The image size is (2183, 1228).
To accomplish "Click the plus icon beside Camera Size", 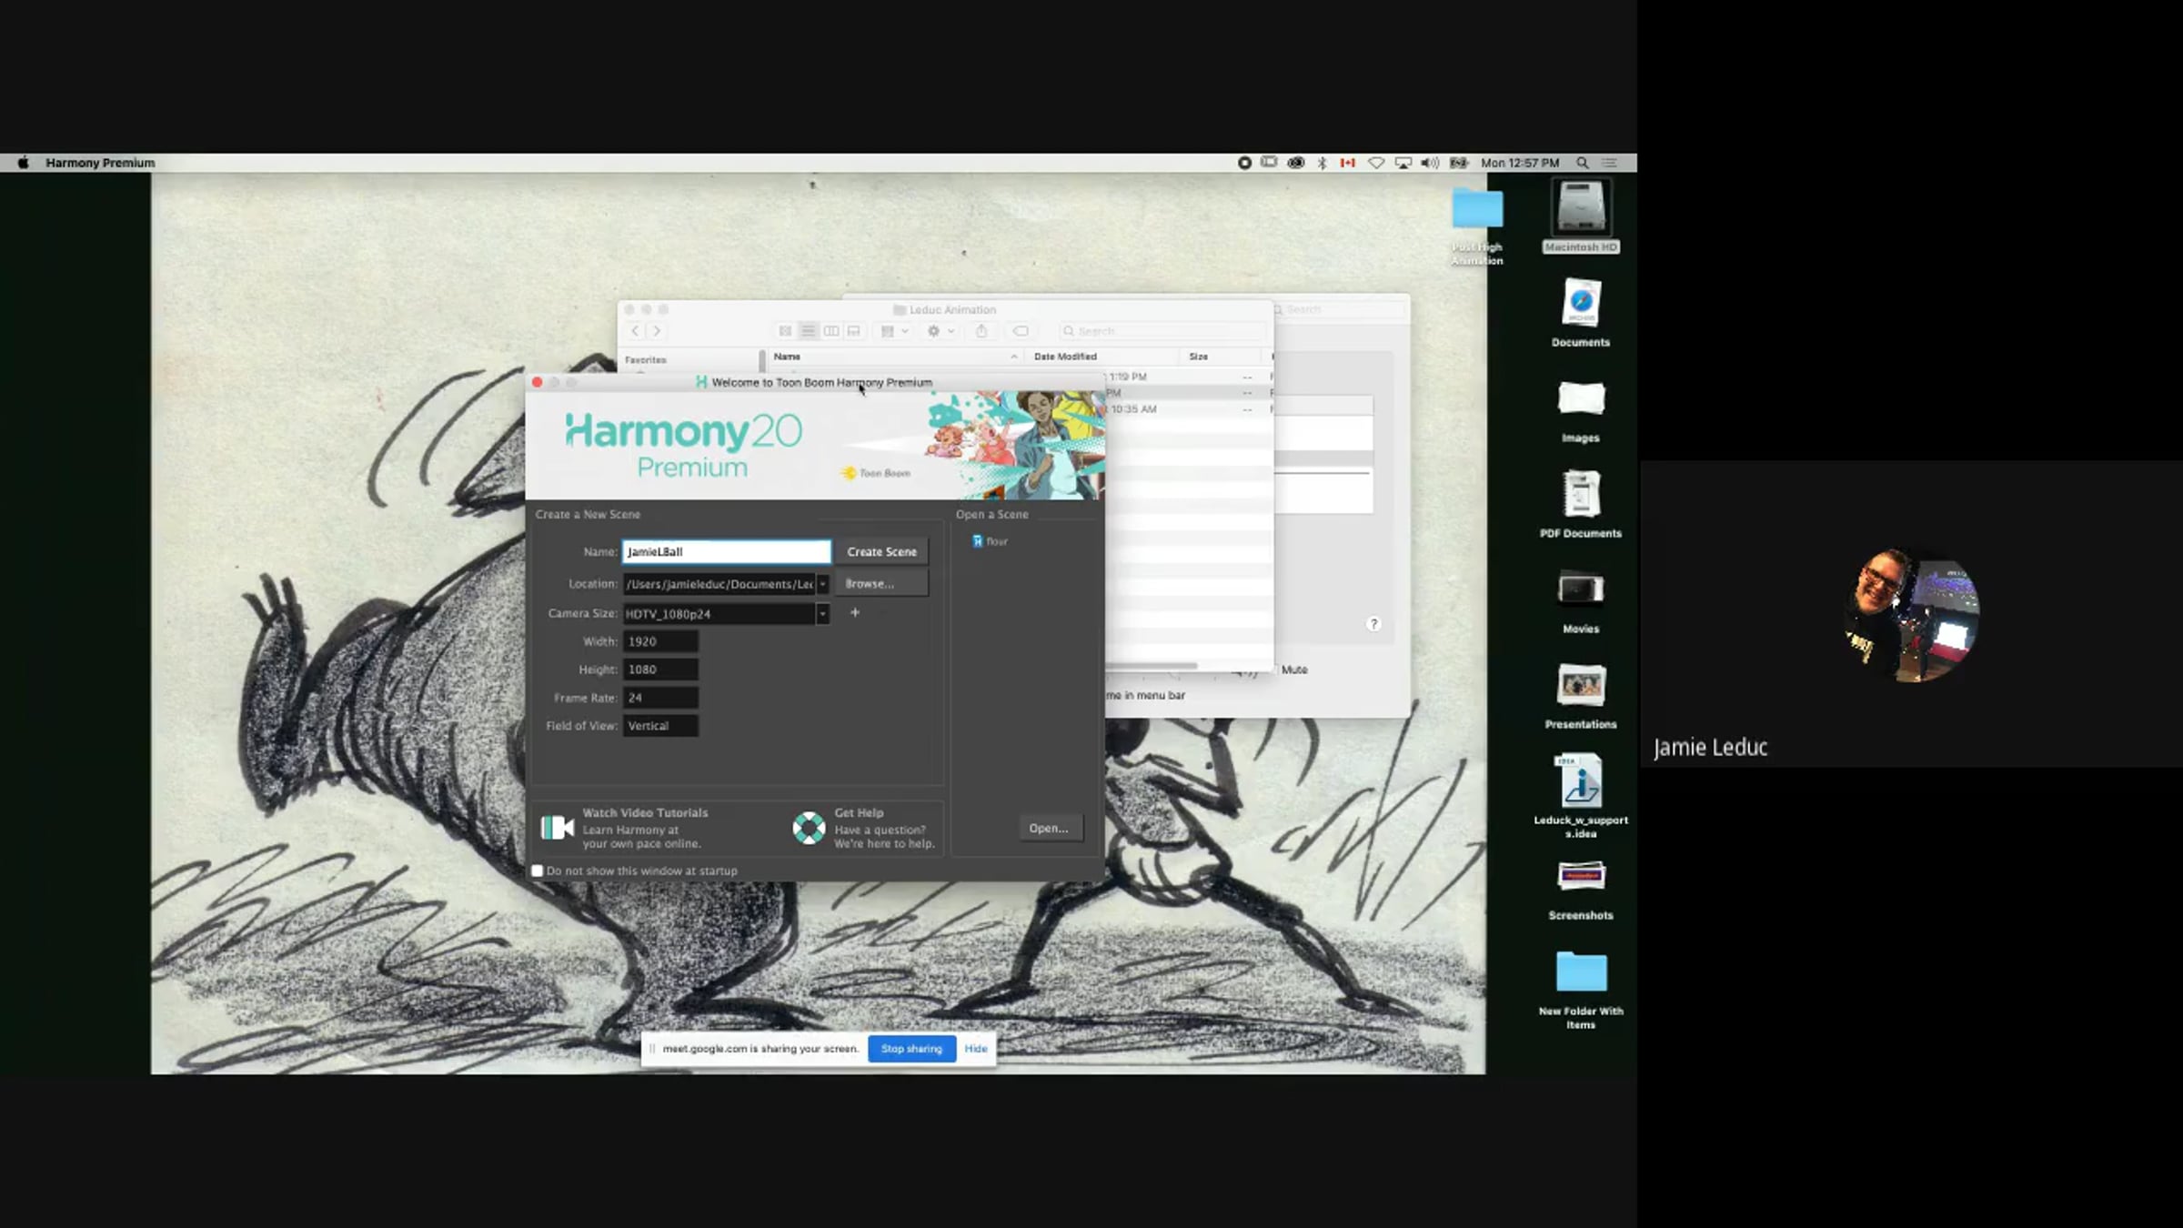I will 854,613.
